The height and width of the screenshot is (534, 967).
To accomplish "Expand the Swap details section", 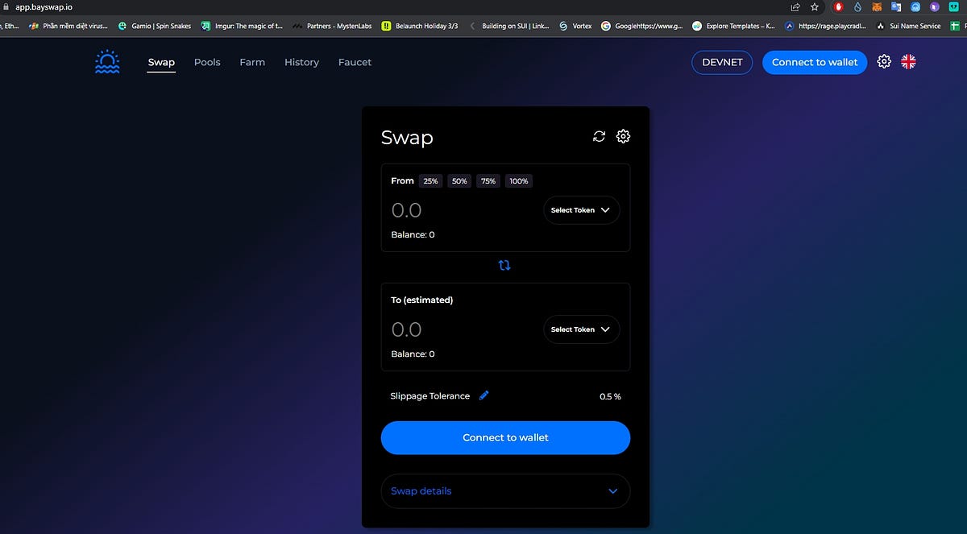I will [x=505, y=491].
